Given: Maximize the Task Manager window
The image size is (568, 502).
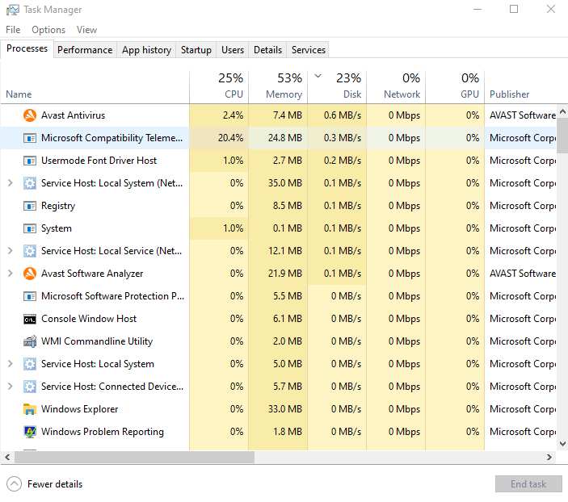Looking at the screenshot, I should (x=514, y=9).
